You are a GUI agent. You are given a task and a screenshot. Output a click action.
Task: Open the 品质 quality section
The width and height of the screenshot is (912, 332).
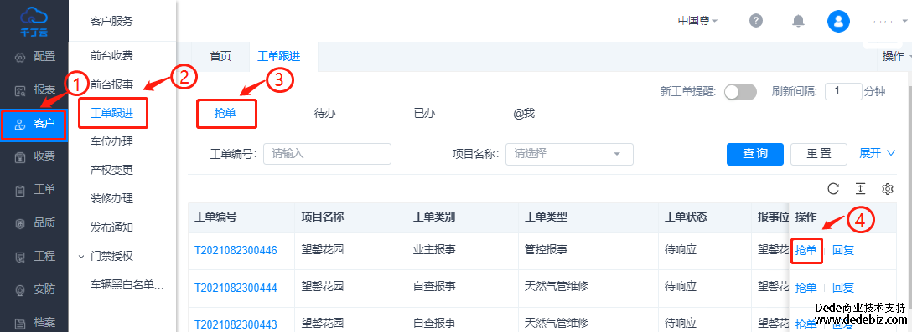coord(34,223)
